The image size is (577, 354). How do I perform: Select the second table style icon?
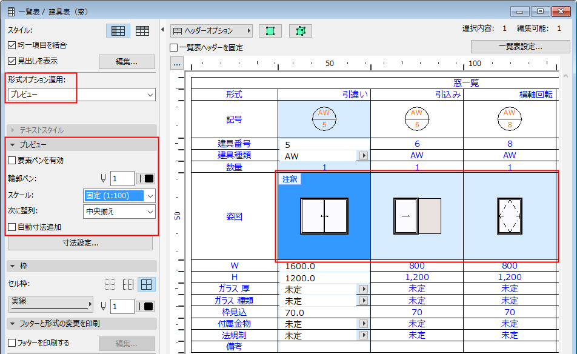pyautogui.click(x=142, y=31)
